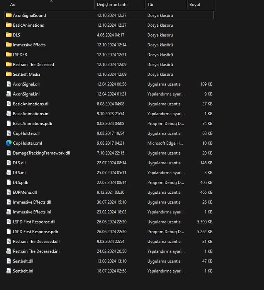Click the 465 KB size value

[x=206, y=192]
